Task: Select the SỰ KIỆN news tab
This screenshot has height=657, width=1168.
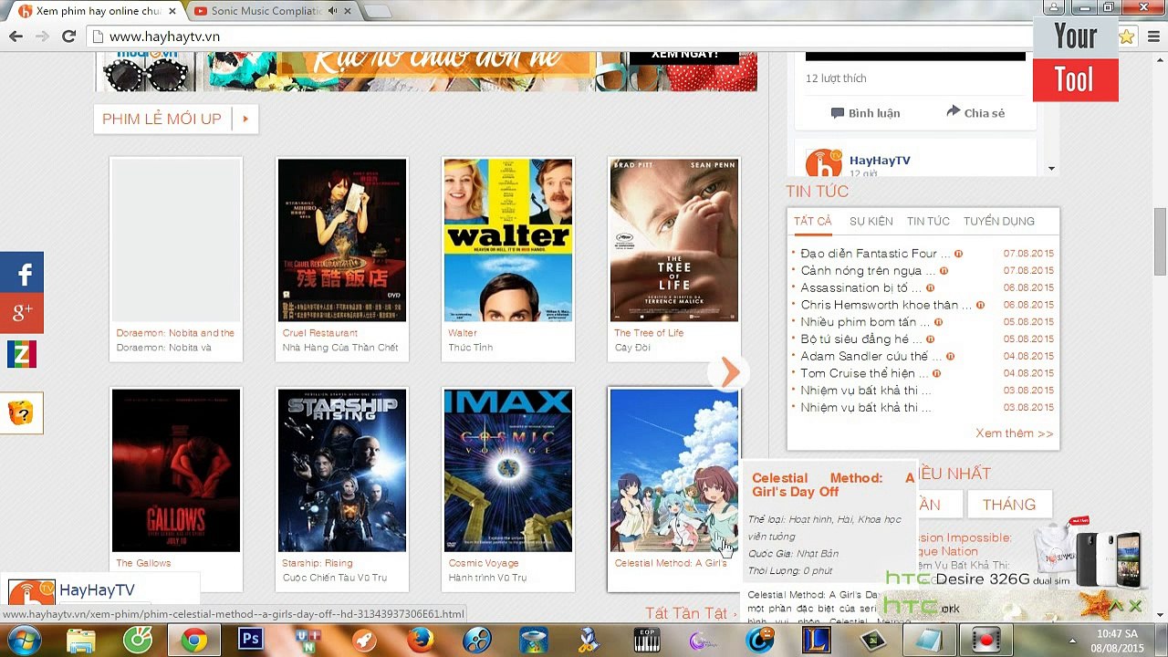Action: 871,222
